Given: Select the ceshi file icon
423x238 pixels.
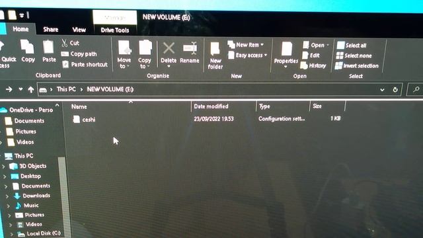Looking at the screenshot, I should pyautogui.click(x=77, y=119).
